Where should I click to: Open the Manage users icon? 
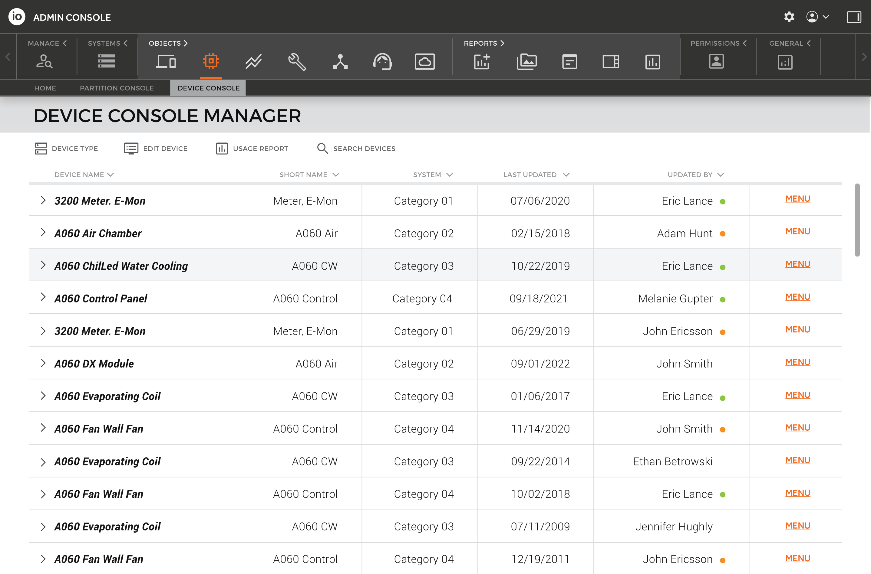(x=44, y=61)
